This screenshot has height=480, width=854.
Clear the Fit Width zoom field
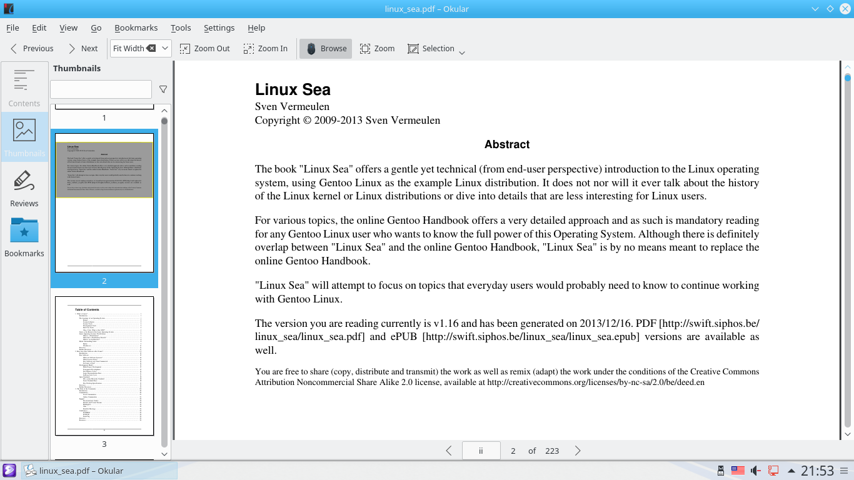(x=151, y=48)
